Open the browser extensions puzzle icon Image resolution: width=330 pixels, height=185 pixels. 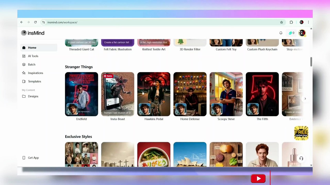[x=291, y=22]
